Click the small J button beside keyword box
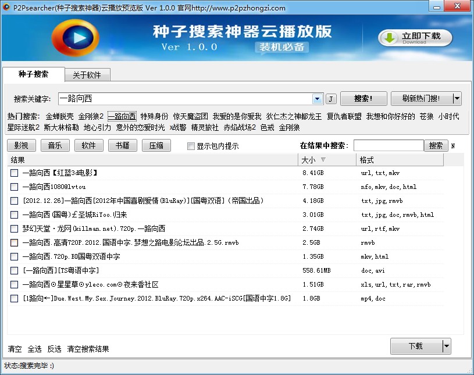Viewport: 474px width, 375px height. (331, 99)
